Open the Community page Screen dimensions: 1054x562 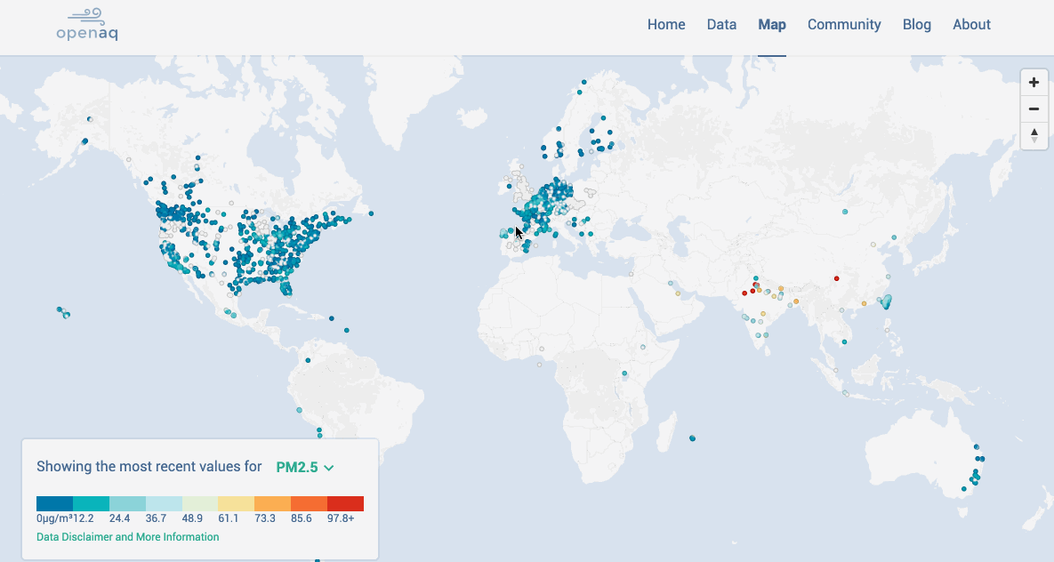tap(844, 25)
